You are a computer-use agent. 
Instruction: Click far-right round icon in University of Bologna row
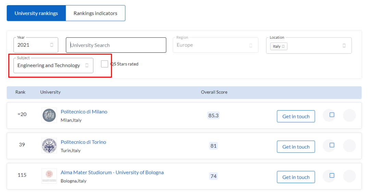click(x=349, y=176)
